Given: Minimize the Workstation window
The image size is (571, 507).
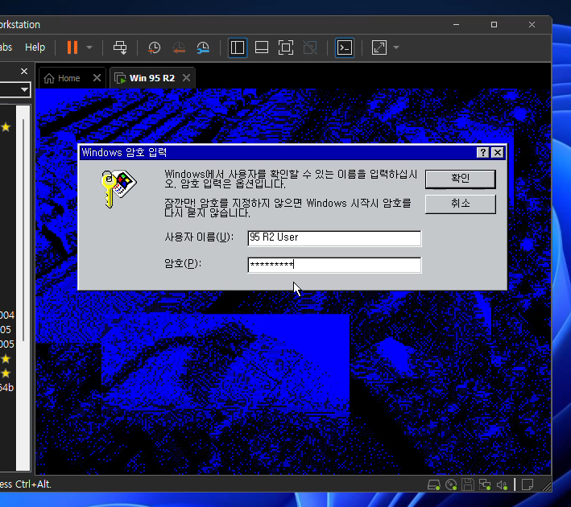Looking at the screenshot, I should [456, 25].
